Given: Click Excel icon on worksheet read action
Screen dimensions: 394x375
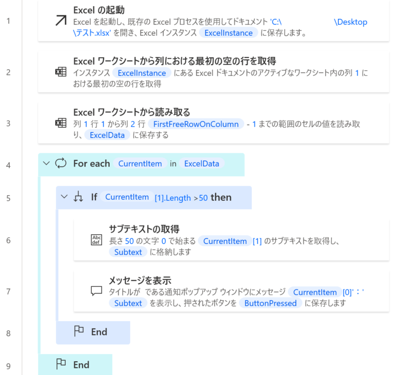Looking at the screenshot, I should click(x=61, y=123).
